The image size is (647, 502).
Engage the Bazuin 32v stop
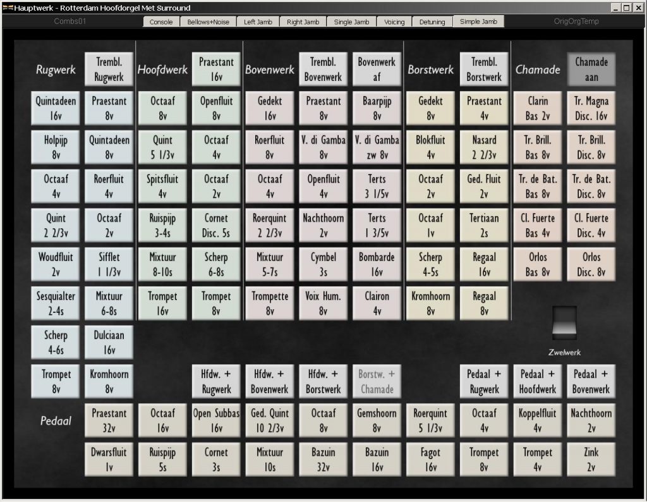323,459
